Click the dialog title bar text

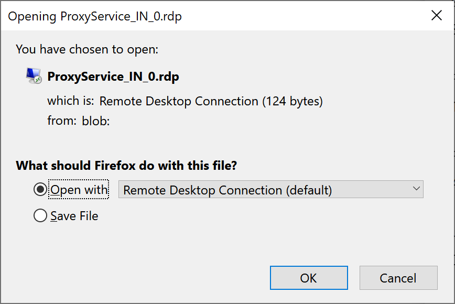point(95,16)
